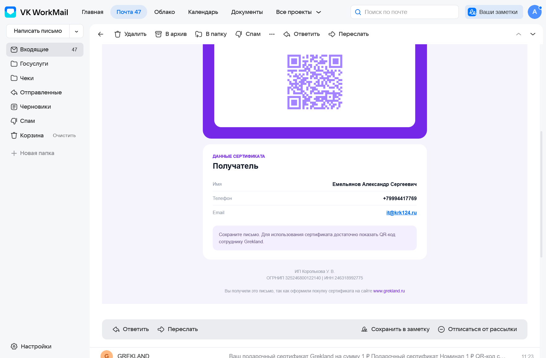Image resolution: width=546 pixels, height=358 pixels.
Task: Expand the Все проекты dropdown
Action: (x=299, y=12)
